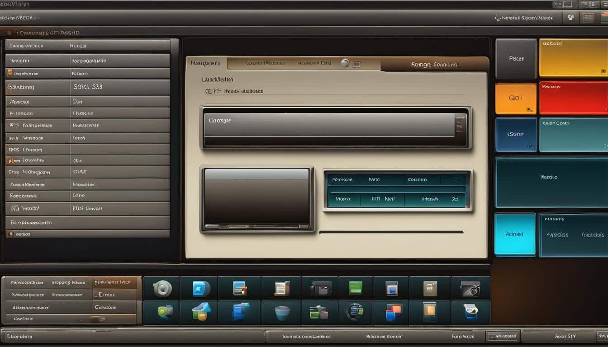Click the dark gray tile in the right panel

point(516,59)
